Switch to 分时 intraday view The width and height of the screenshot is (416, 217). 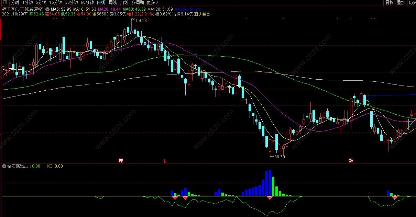point(15,2)
